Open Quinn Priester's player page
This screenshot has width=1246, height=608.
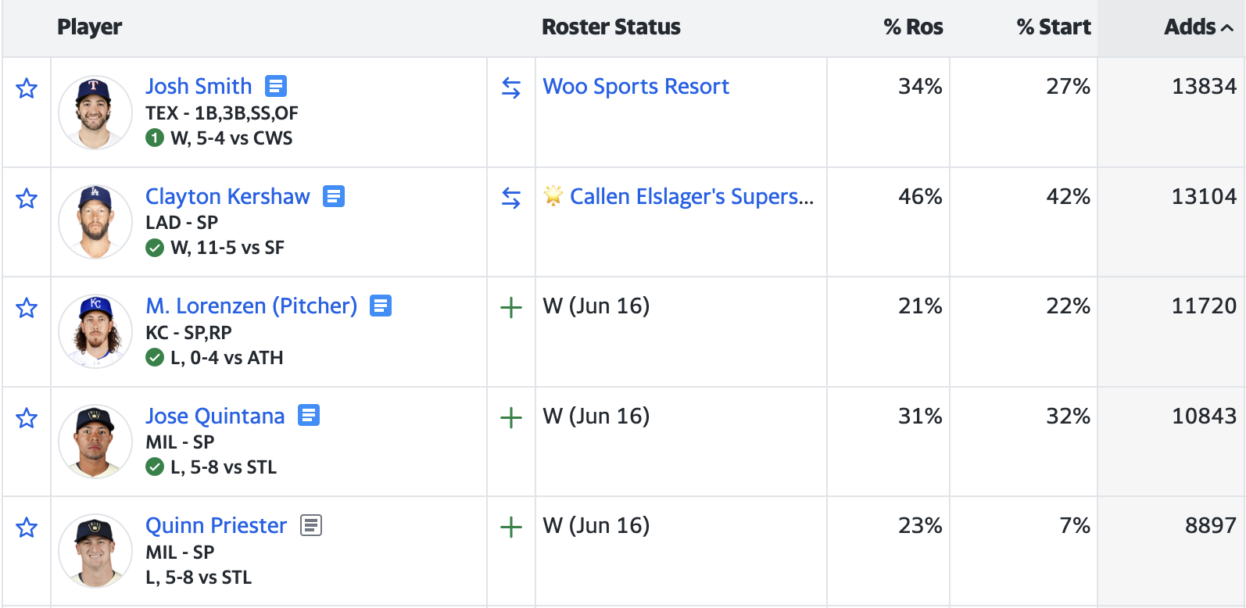[x=216, y=525]
